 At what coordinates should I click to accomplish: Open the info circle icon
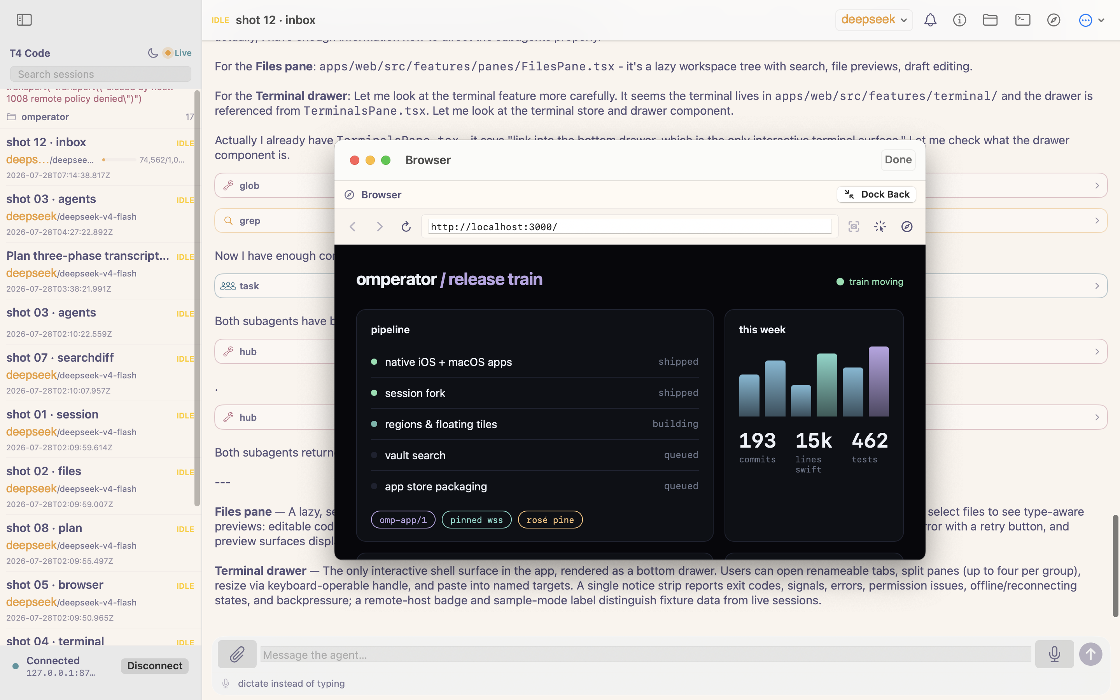(x=959, y=20)
